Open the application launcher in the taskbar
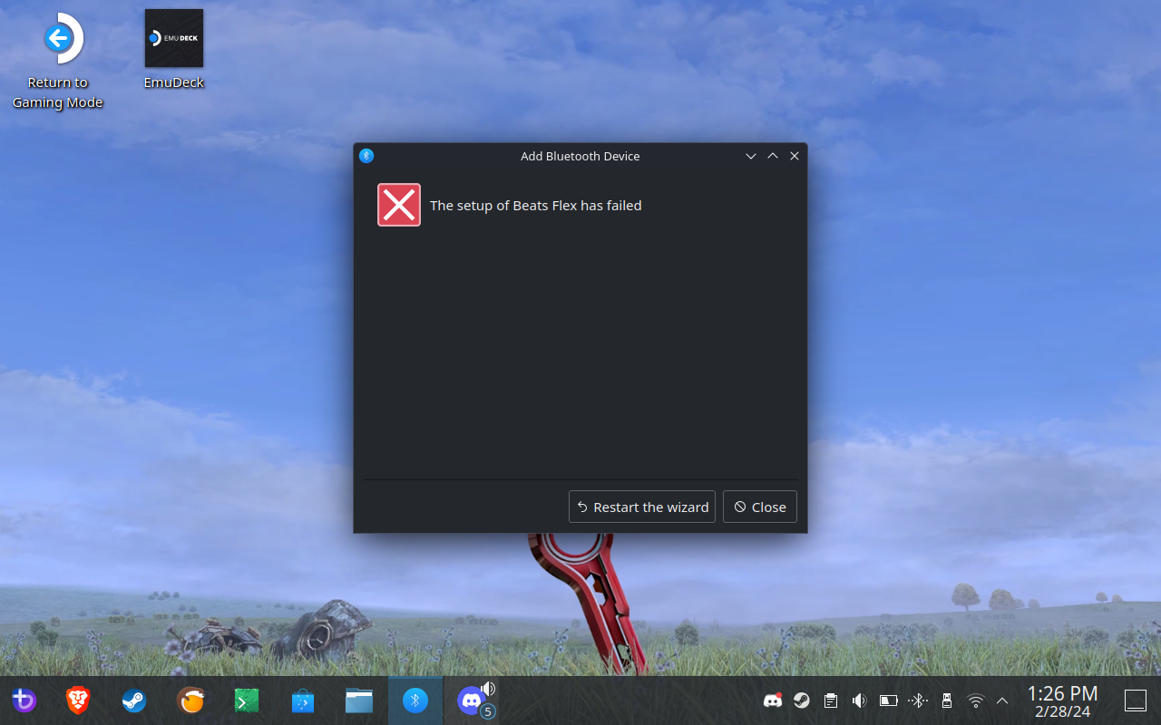Viewport: 1161px width, 725px height. click(24, 700)
